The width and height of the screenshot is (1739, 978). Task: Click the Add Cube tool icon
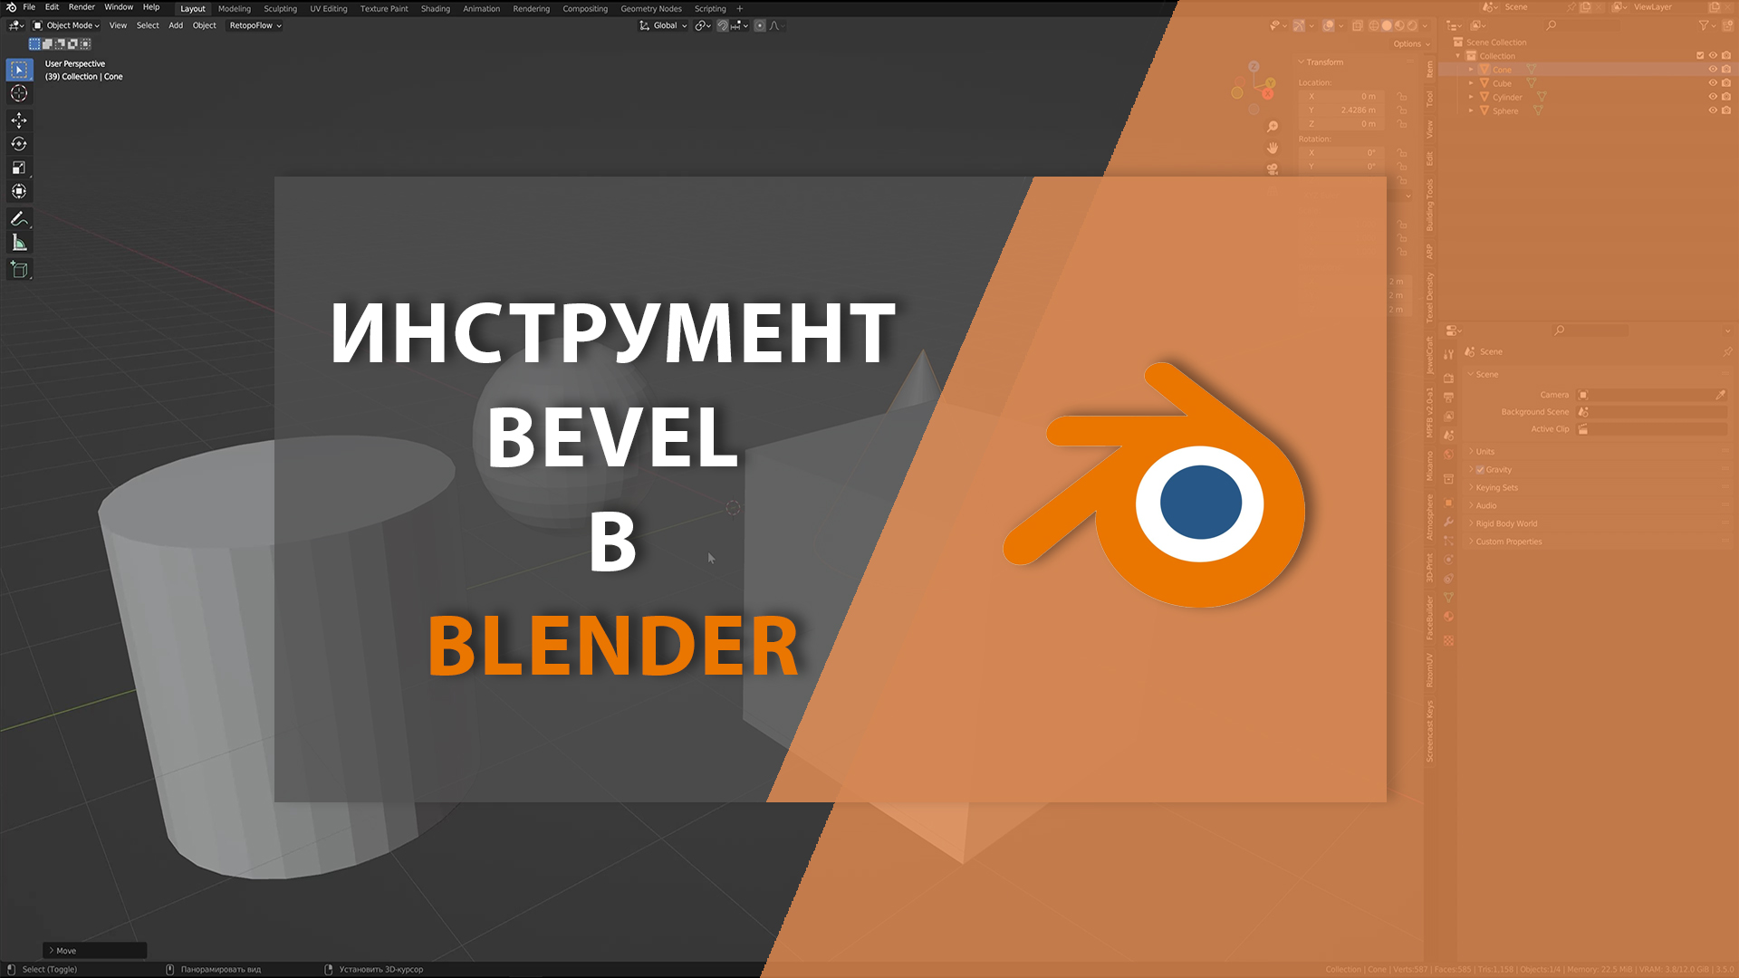coord(19,270)
